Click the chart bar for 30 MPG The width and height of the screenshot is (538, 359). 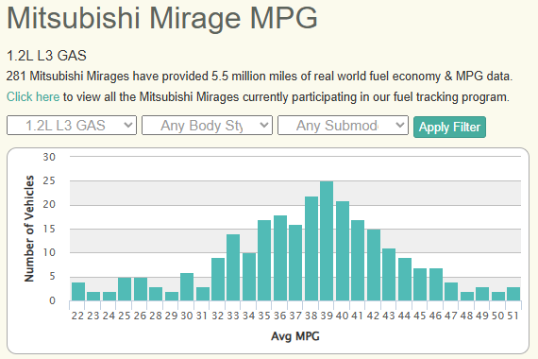pyautogui.click(x=187, y=287)
